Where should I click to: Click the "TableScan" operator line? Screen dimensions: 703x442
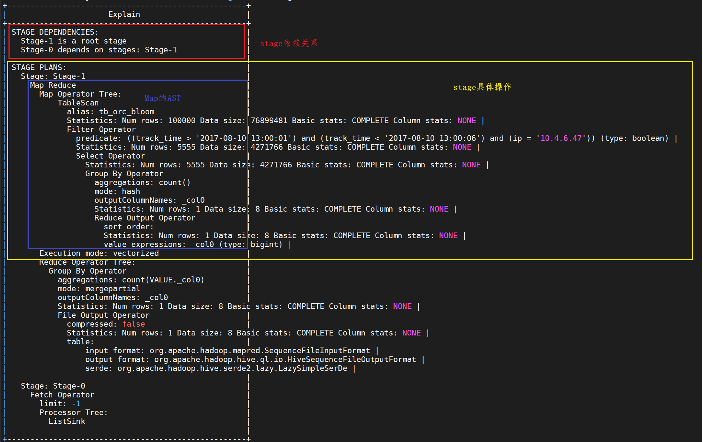coord(78,103)
